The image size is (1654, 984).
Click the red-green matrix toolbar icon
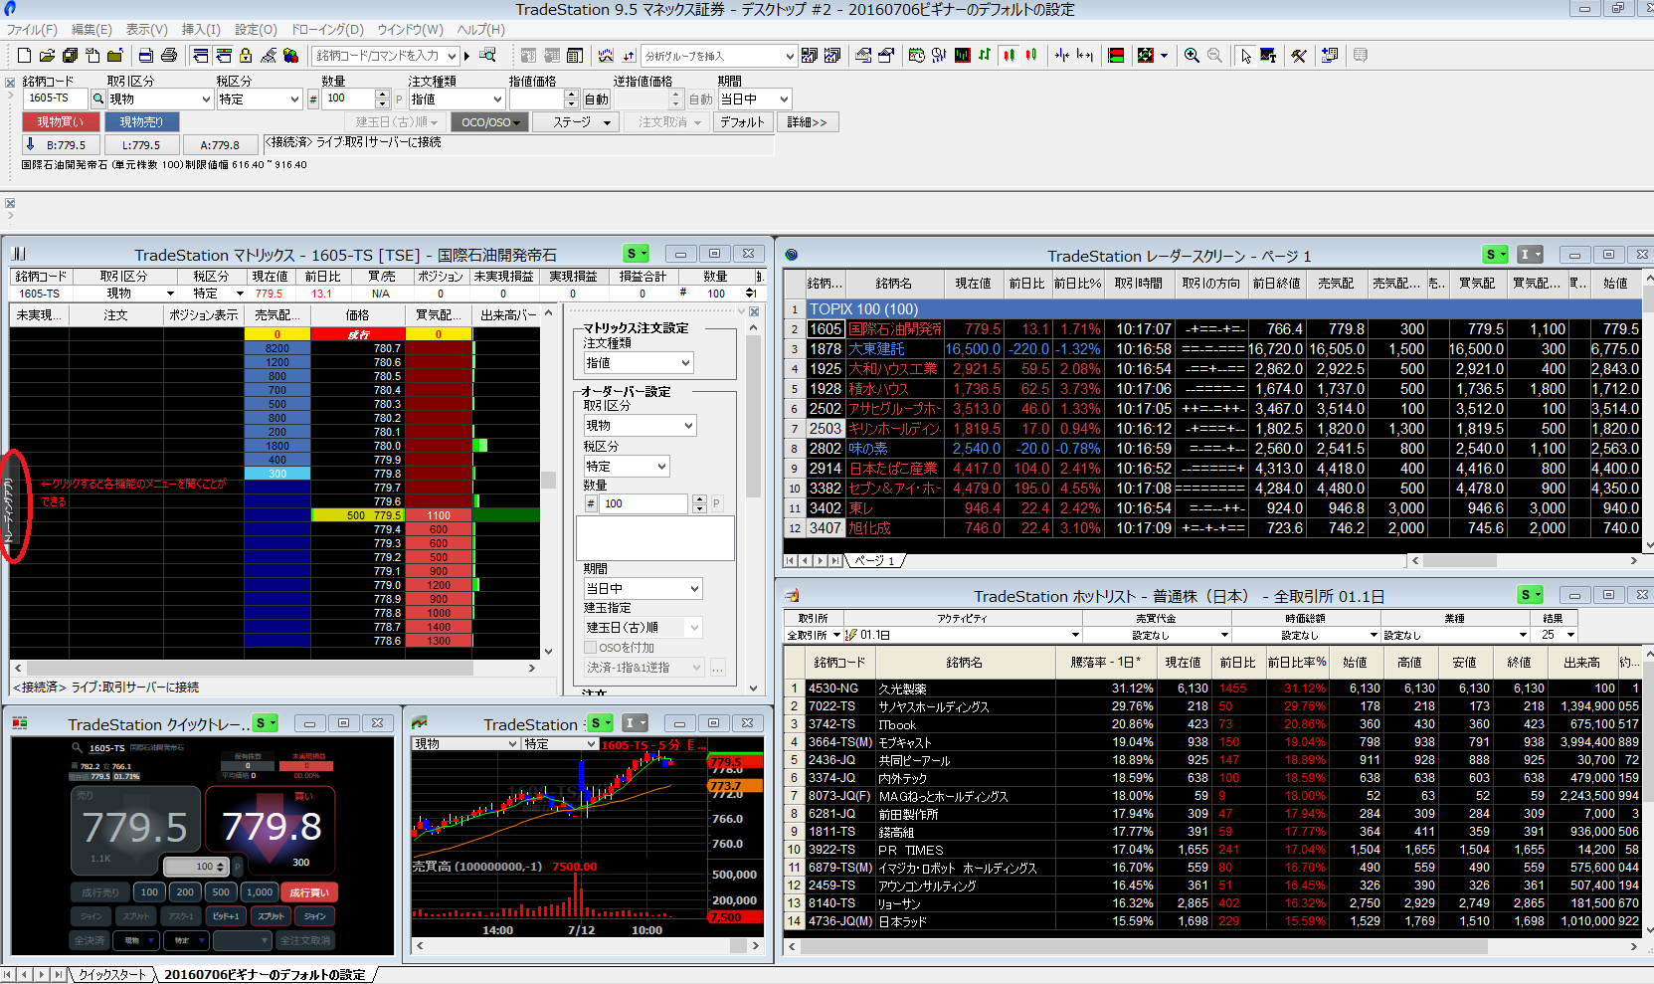coord(1116,56)
